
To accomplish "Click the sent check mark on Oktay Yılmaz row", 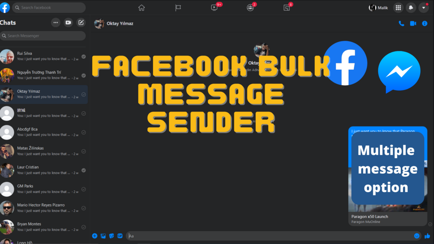I will coord(84,95).
